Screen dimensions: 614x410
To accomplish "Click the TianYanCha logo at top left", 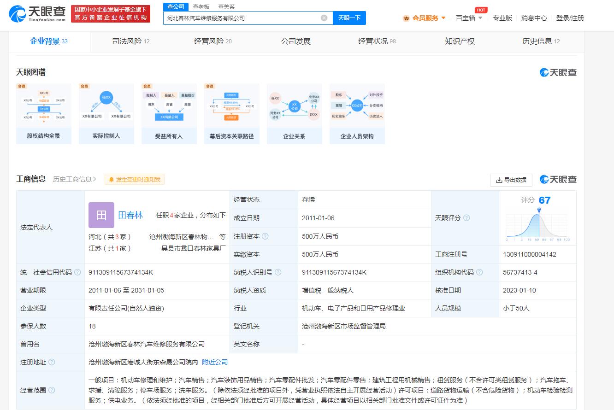I will (37, 14).
